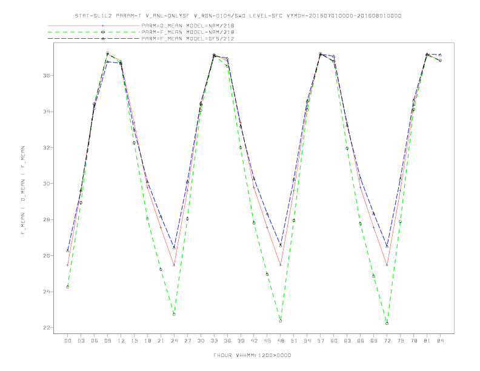Click x-axis tick label 21
Image resolution: width=480 pixels, height=371 pixels.
click(161, 341)
